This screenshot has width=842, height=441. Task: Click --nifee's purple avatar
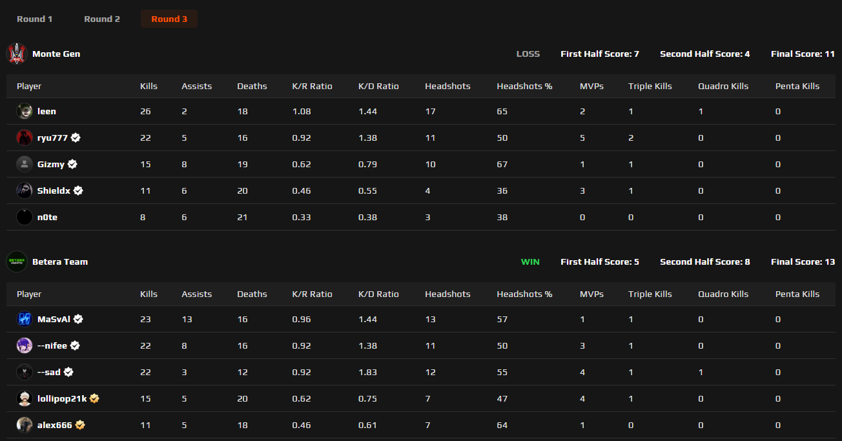tap(25, 345)
